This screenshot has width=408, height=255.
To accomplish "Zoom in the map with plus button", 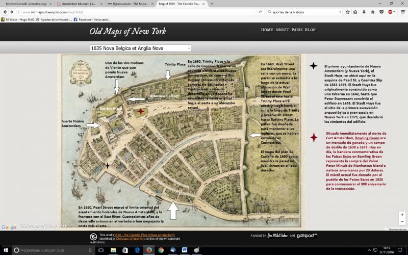I will coord(402,215).
